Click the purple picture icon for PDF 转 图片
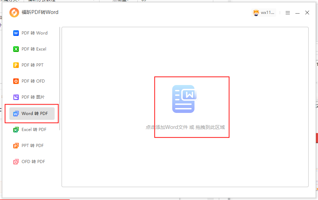Screen dimensions: 318x200 point(16,97)
